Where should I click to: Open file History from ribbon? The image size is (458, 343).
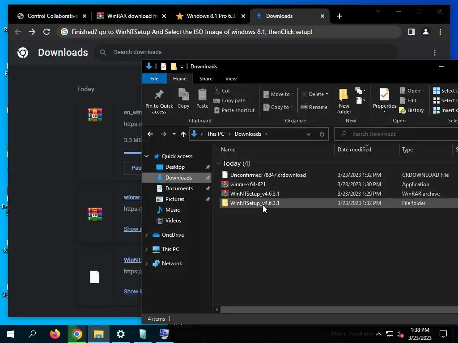pos(411,110)
